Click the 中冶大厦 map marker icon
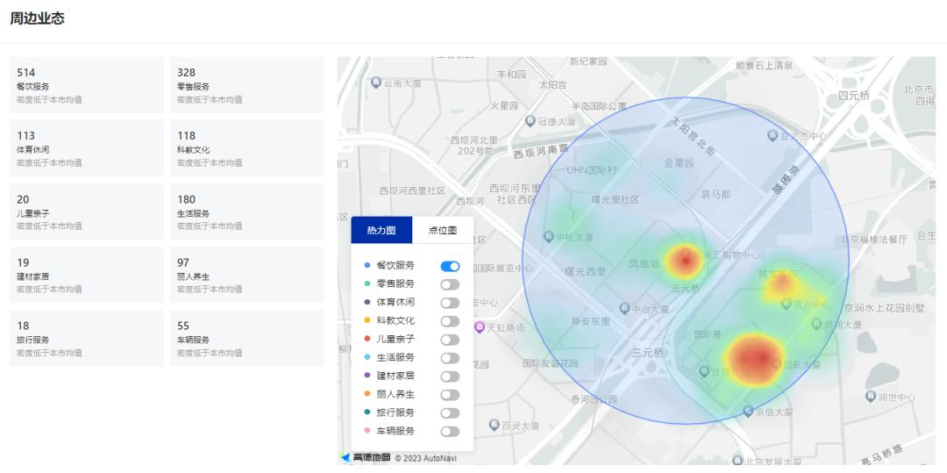This screenshot has height=473, width=947. pos(624,308)
